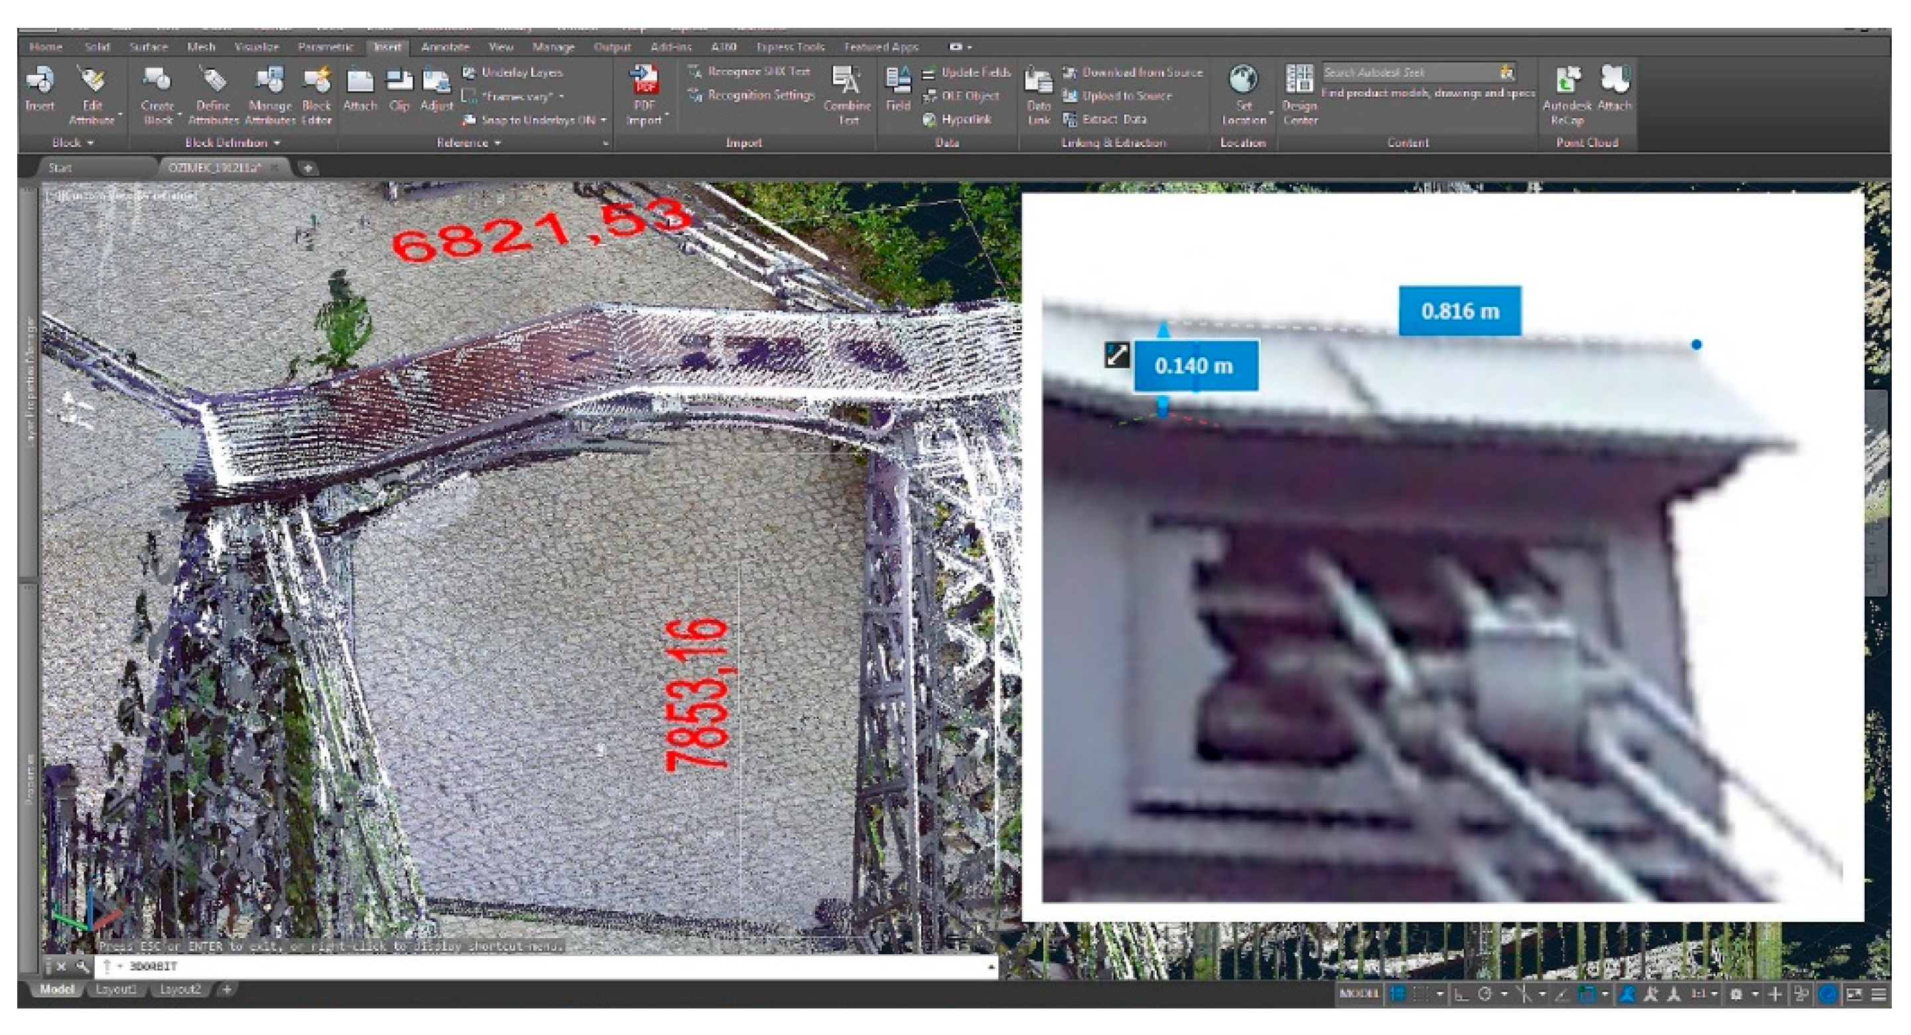Select the Clip reference tool
1911x1035 pixels.
[399, 89]
